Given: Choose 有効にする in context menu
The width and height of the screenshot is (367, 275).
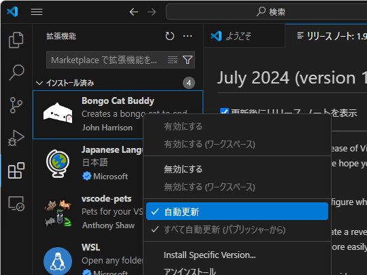Looking at the screenshot, I should tap(237, 126).
